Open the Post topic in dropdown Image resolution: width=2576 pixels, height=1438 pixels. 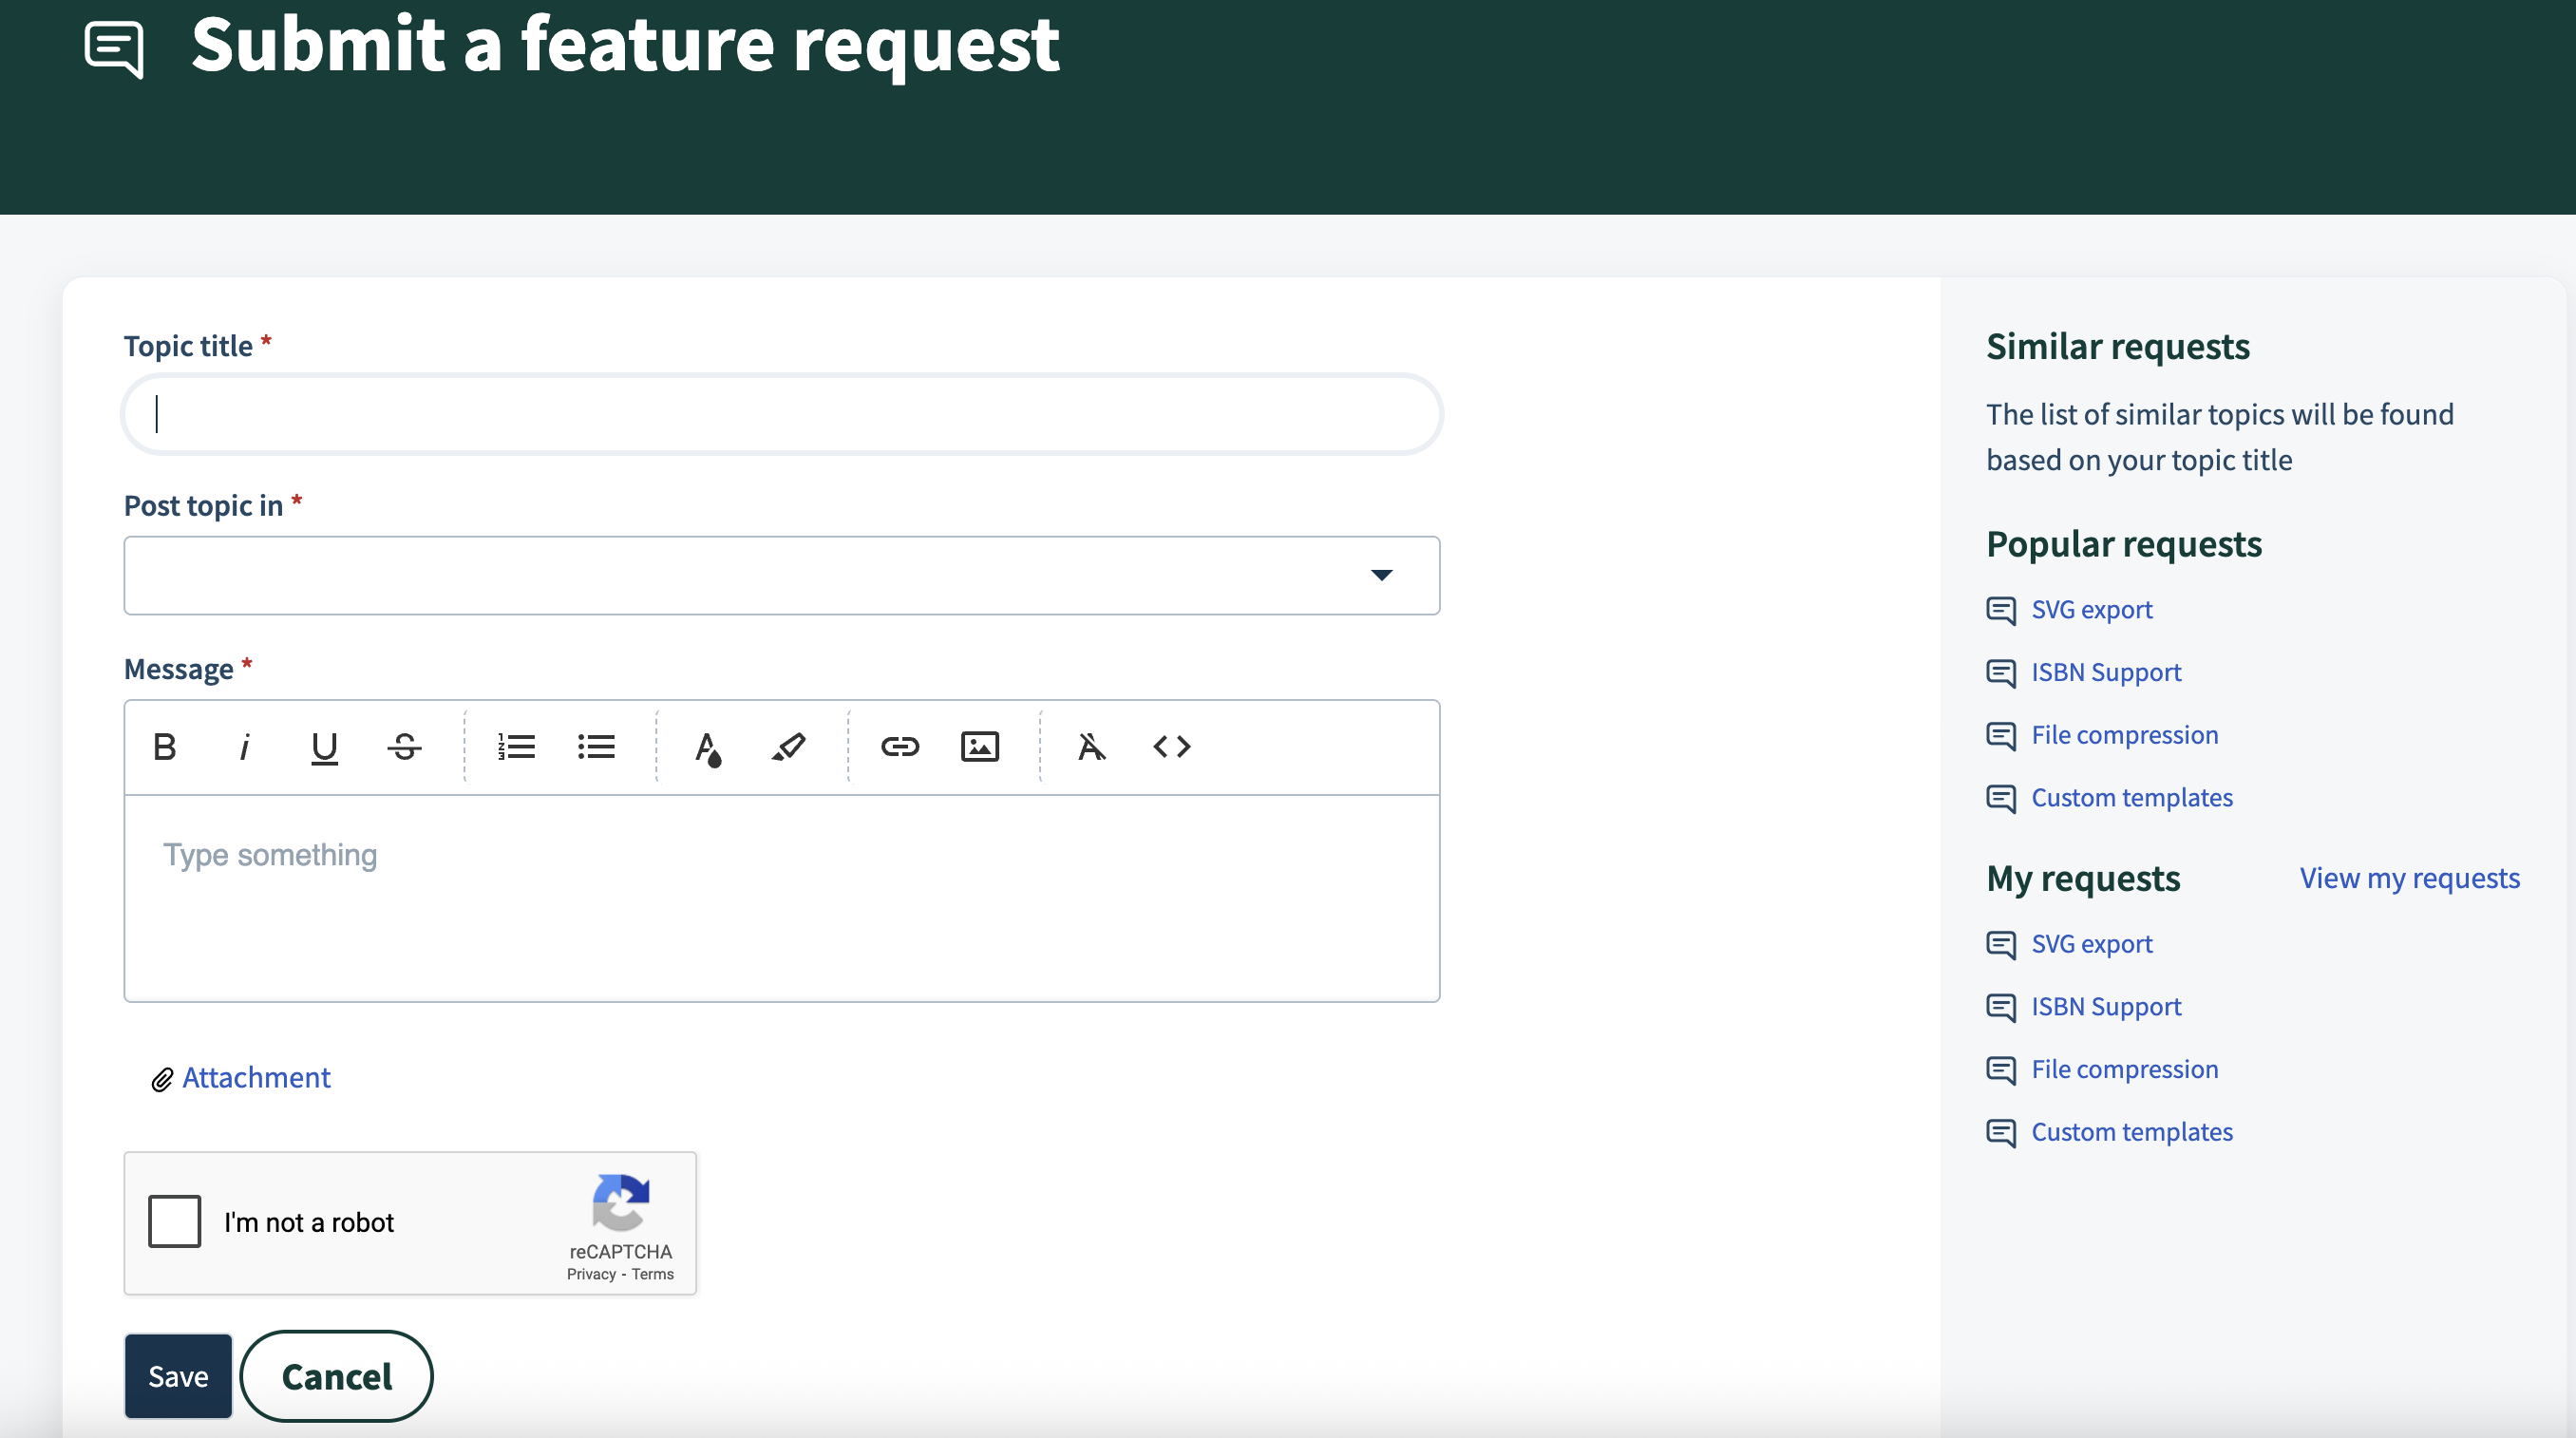click(781, 575)
